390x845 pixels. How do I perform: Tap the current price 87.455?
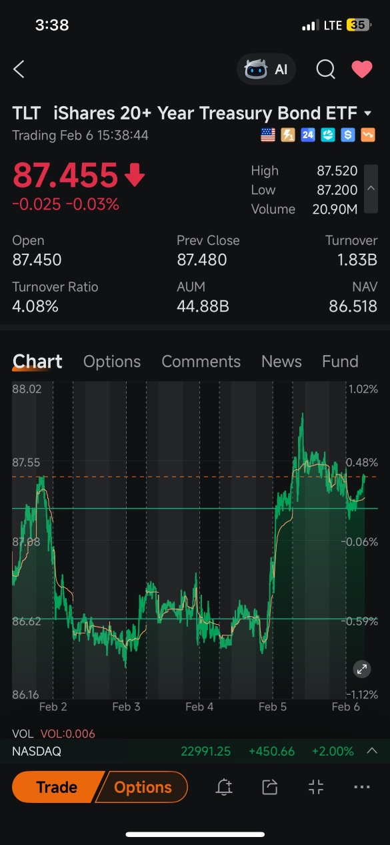pyautogui.click(x=65, y=175)
